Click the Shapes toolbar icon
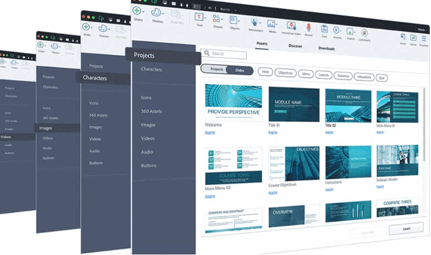431x255 pixels. coord(216,18)
